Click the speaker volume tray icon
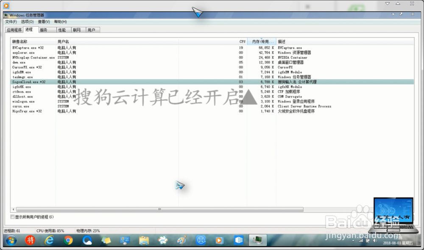 pyautogui.click(x=375, y=241)
